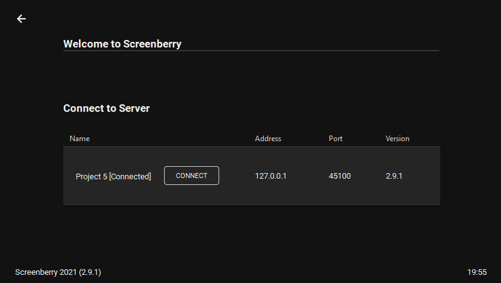The width and height of the screenshot is (501, 283).
Task: Click the Address column header
Action: click(x=268, y=139)
